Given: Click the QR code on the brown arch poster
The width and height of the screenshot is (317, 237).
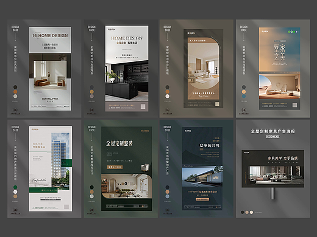Looking at the screenshot, I should tap(217, 104).
